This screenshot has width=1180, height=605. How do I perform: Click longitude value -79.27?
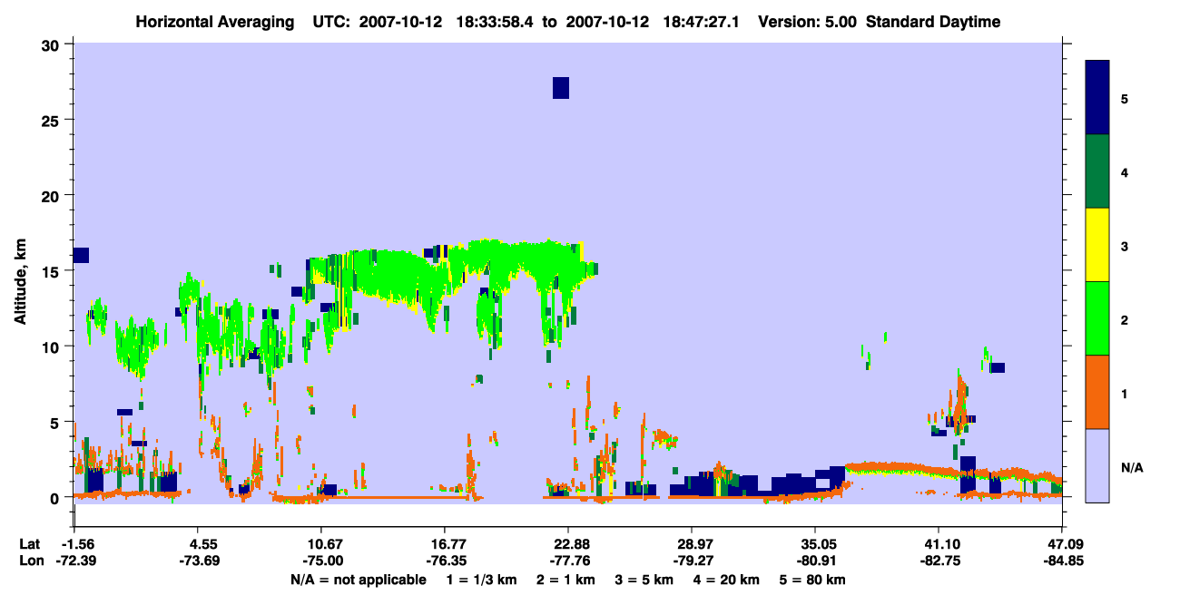coord(692,561)
